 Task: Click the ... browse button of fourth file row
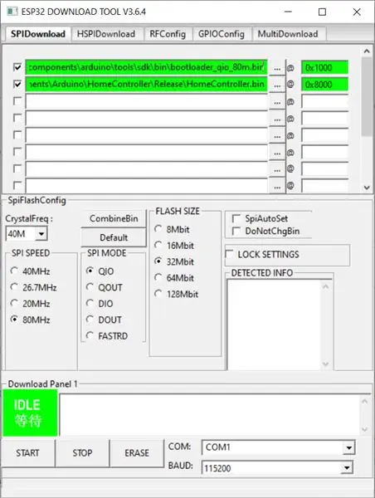tap(277, 119)
